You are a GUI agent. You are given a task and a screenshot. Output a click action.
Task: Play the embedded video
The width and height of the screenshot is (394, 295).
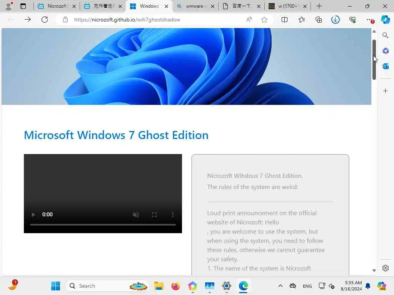click(x=33, y=214)
